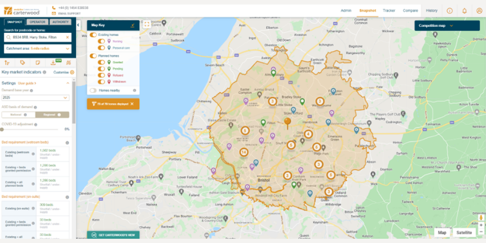Image resolution: width=486 pixels, height=243 pixels.
Task: Minimise the Map Key panel
Action: click(132, 26)
